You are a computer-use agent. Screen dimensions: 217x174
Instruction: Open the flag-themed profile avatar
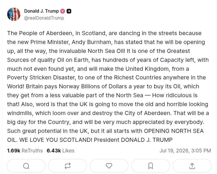tap(14, 14)
